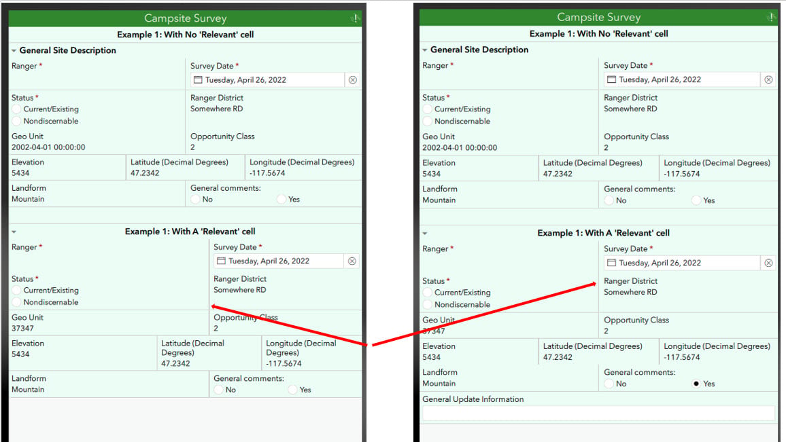Open the Survey Date field in left survey's second section
Image resolution: width=786 pixels, height=442 pixels.
pos(279,261)
